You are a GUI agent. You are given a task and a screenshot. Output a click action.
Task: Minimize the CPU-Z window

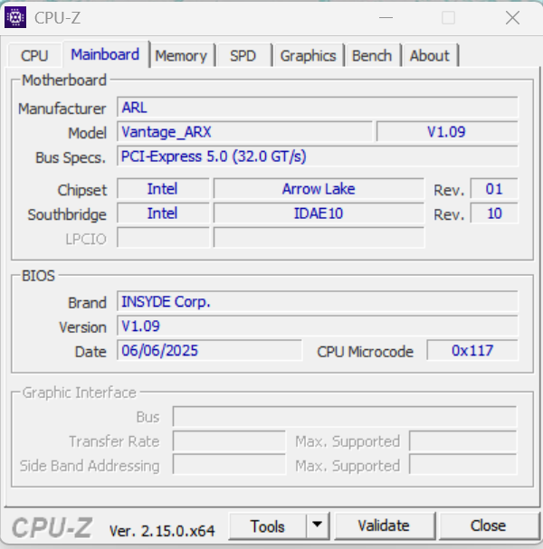(x=386, y=17)
